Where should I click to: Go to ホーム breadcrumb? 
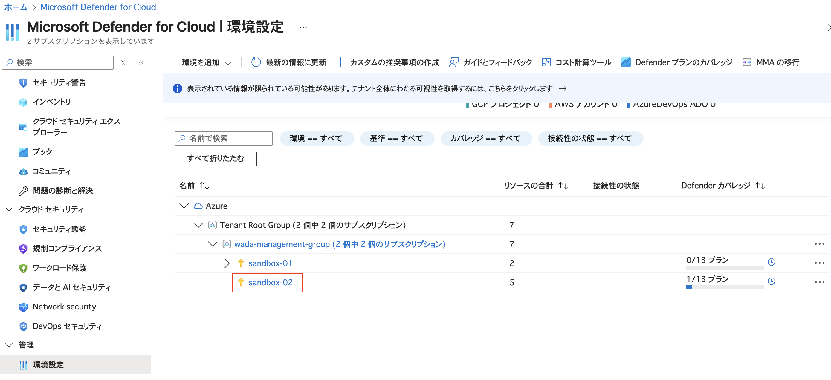coord(16,7)
